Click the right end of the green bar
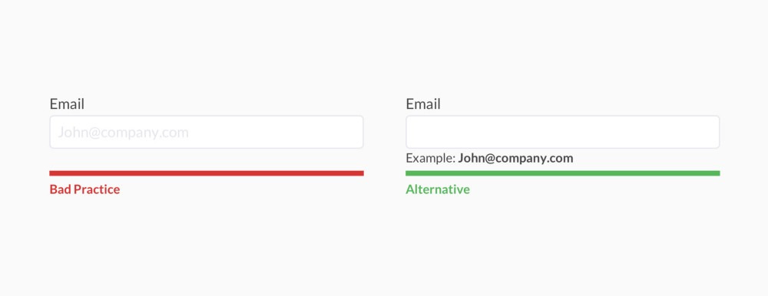Screen dimensions: 768x296 (x=716, y=173)
